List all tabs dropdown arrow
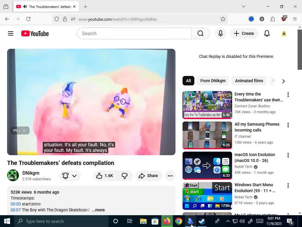Screen dimensions: 302x227 pyautogui.click(x=243, y=7)
